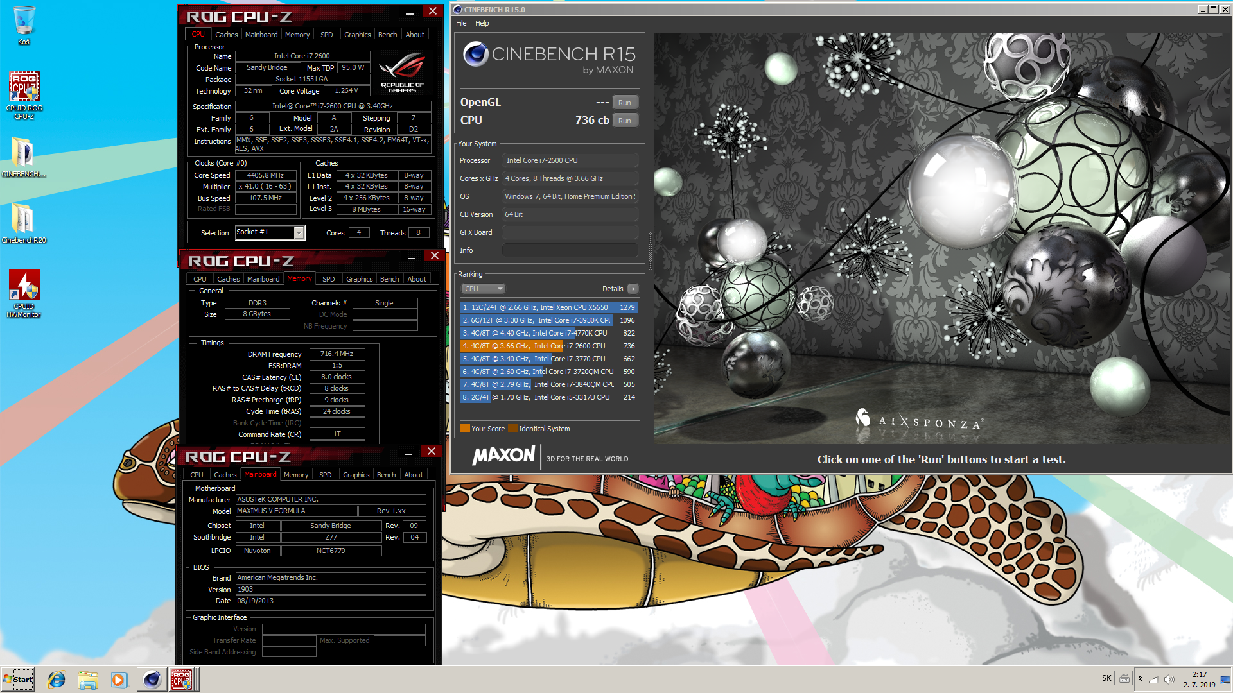
Task: Switch to ROG CPU-Z taskbar icon
Action: click(182, 680)
